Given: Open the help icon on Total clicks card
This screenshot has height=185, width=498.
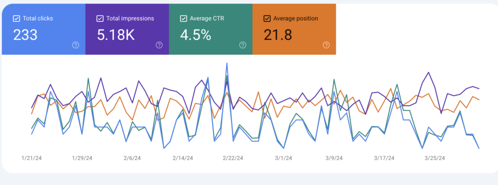Looking at the screenshot, I should tap(75, 45).
